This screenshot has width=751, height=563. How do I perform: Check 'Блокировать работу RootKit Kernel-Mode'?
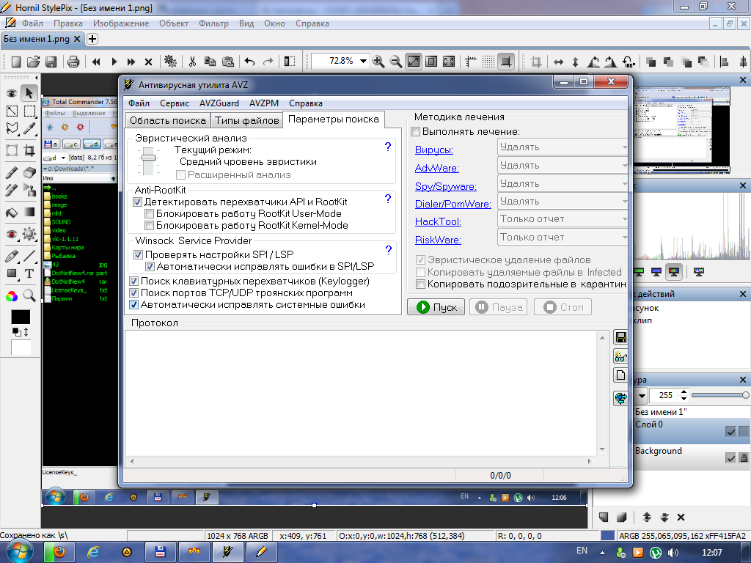pyautogui.click(x=149, y=226)
